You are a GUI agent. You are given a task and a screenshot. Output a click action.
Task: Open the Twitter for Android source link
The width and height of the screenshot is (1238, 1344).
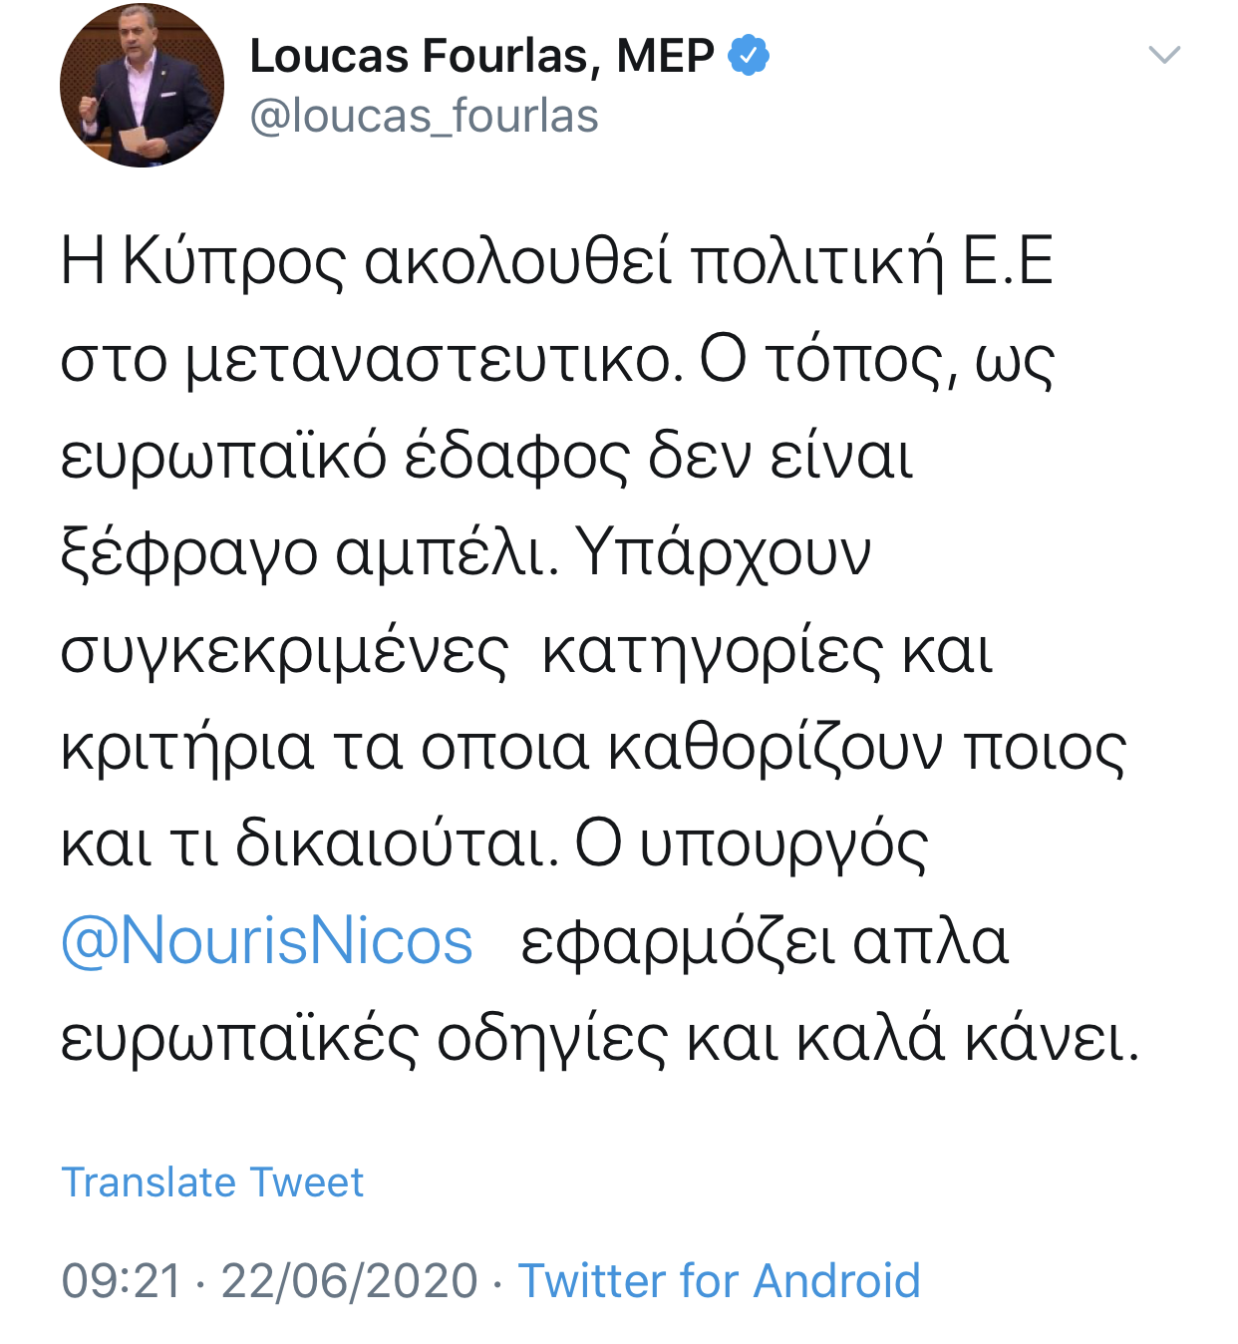(x=719, y=1280)
